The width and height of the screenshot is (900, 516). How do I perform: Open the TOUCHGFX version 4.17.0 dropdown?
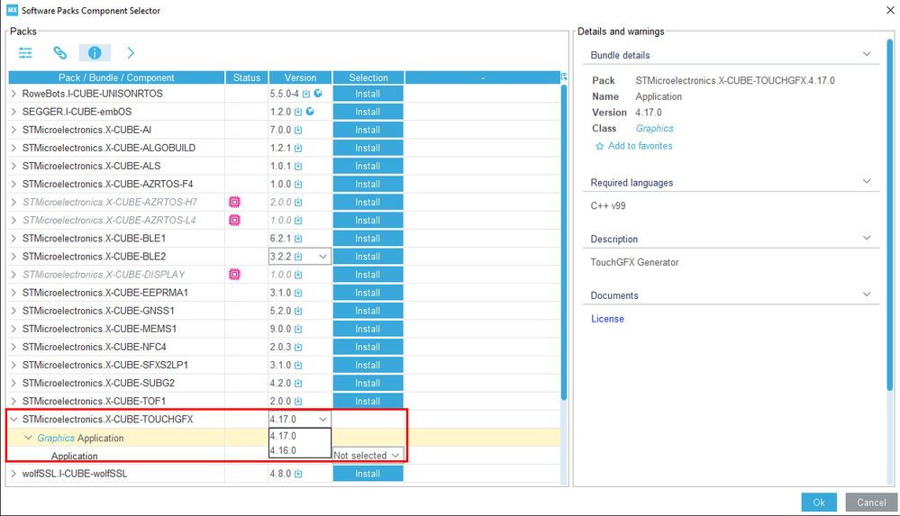[x=323, y=420]
